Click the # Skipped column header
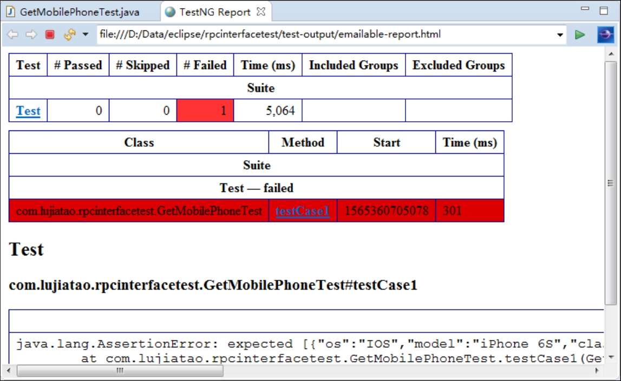 click(142, 65)
